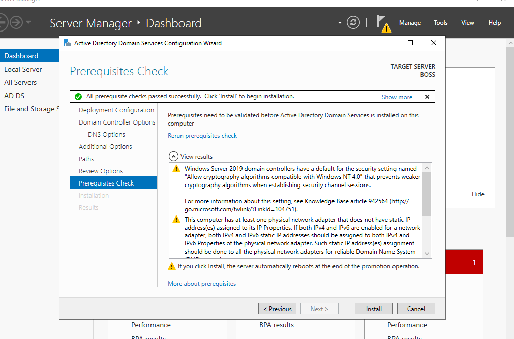This screenshot has width=514, height=339.
Task: Open the navigation history dropdown arrow
Action: pos(28,22)
